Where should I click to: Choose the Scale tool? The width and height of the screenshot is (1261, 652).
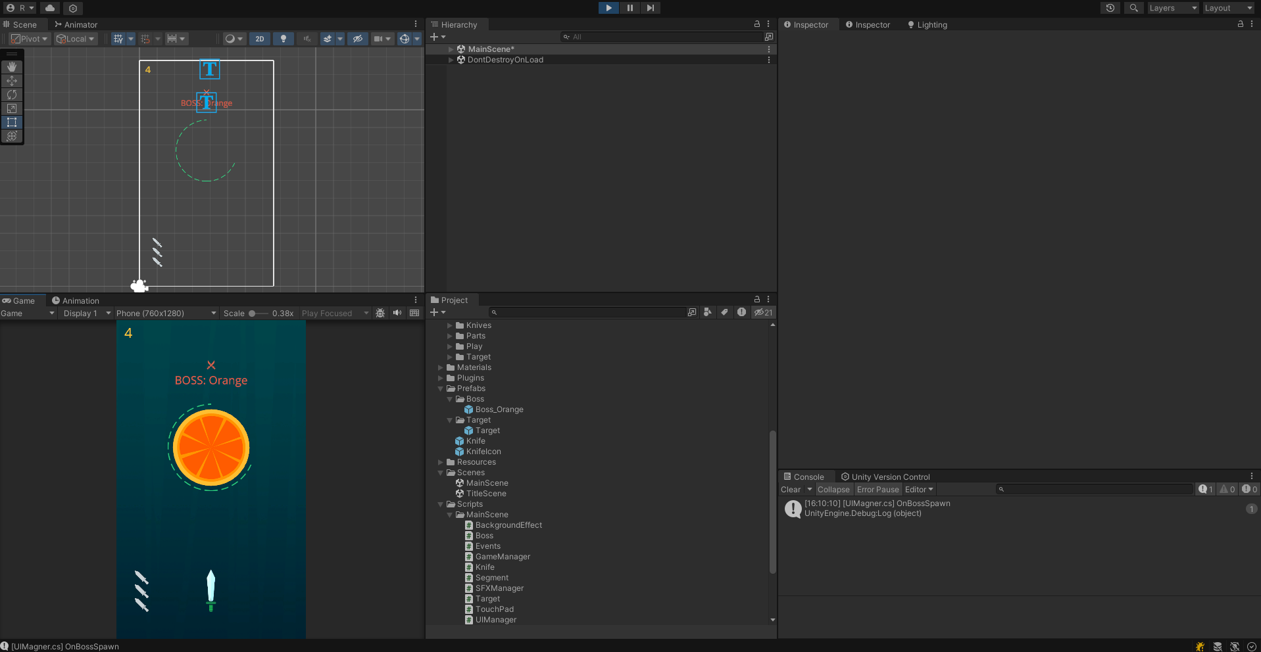click(x=12, y=108)
